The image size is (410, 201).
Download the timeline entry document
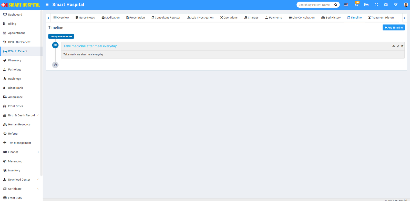[x=394, y=46]
